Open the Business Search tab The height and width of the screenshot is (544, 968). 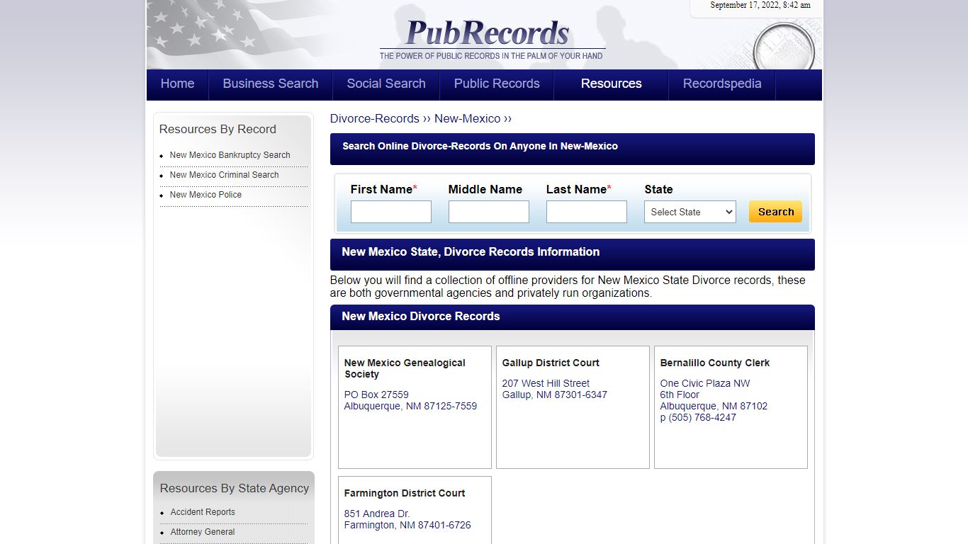pos(271,84)
